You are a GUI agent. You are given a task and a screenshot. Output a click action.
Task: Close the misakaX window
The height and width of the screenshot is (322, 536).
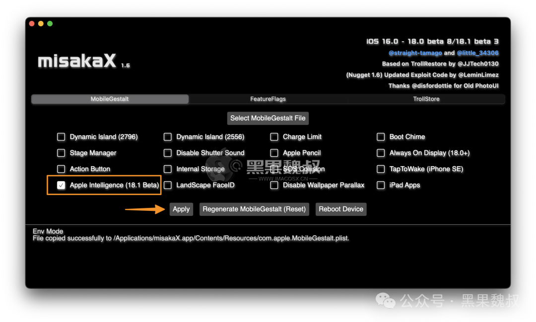[32, 24]
